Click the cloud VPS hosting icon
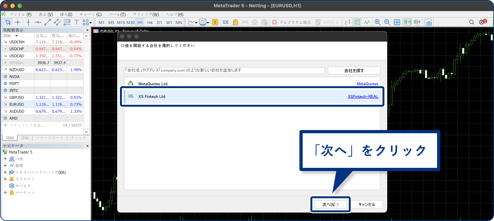The image size is (494, 221). coord(255,22)
